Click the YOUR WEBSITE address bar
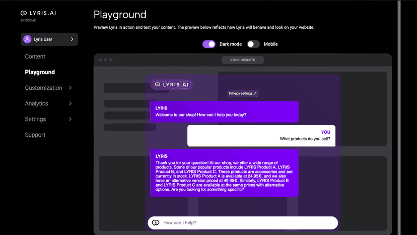 [x=243, y=60]
